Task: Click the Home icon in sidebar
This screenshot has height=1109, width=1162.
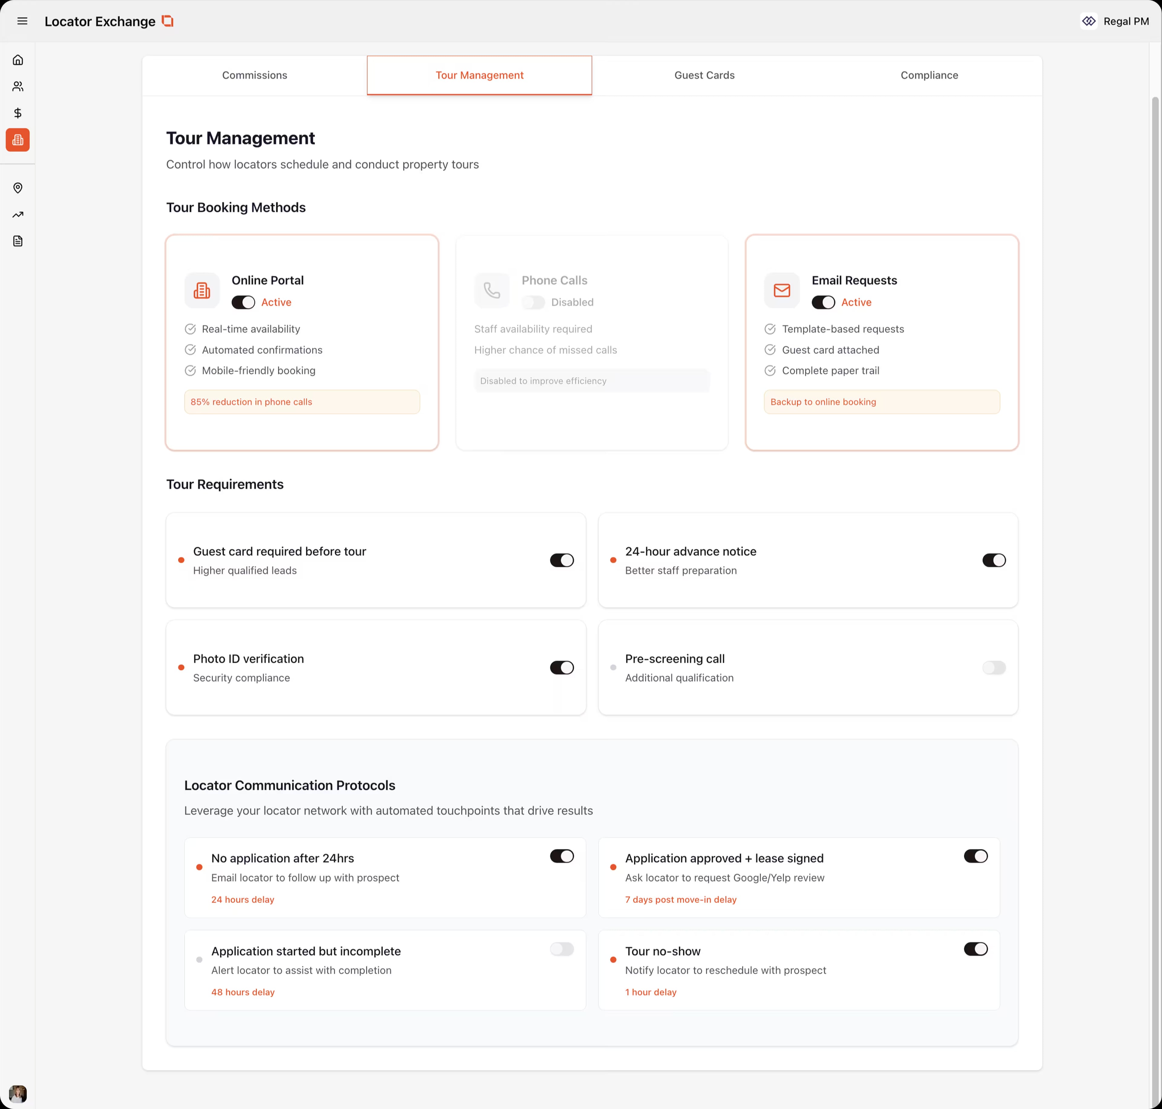Action: [x=18, y=60]
